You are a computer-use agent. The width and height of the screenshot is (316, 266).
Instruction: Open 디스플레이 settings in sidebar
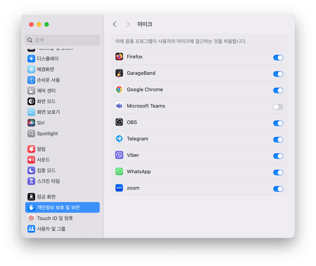pos(48,59)
